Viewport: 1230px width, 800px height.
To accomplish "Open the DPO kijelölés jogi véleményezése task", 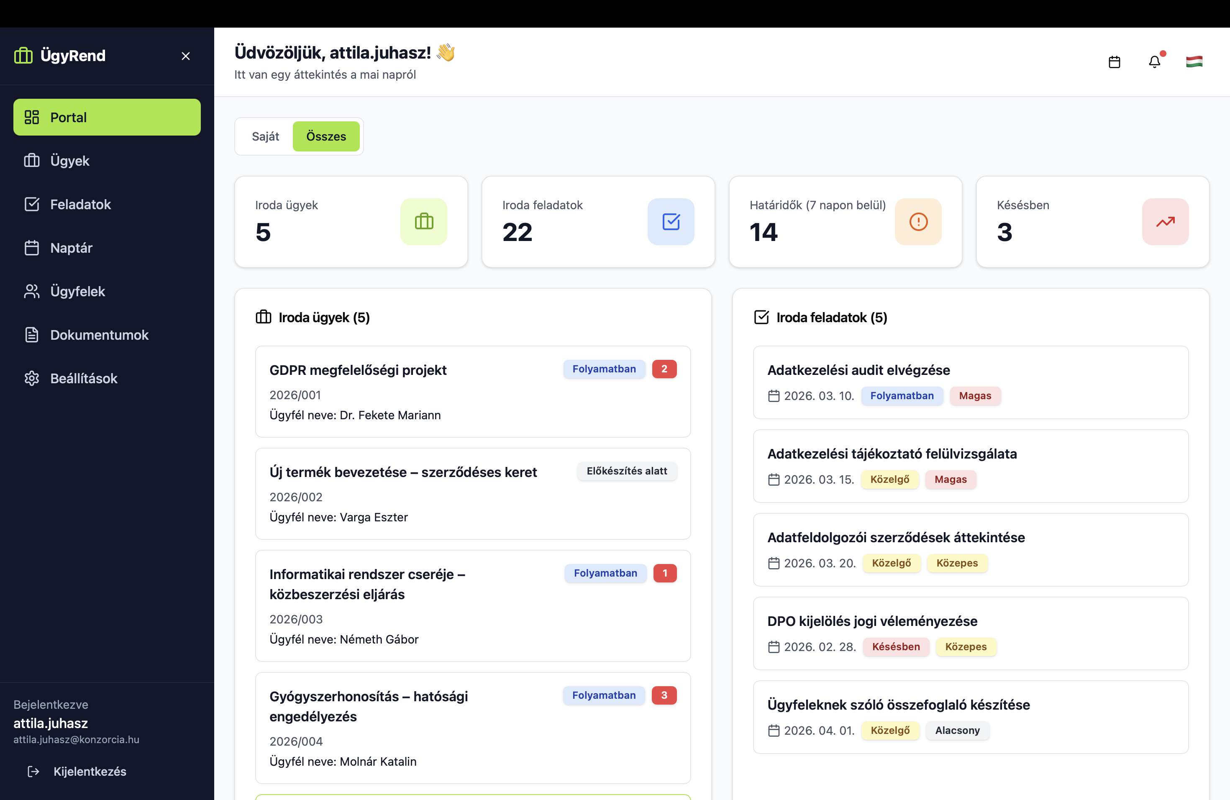I will (872, 621).
